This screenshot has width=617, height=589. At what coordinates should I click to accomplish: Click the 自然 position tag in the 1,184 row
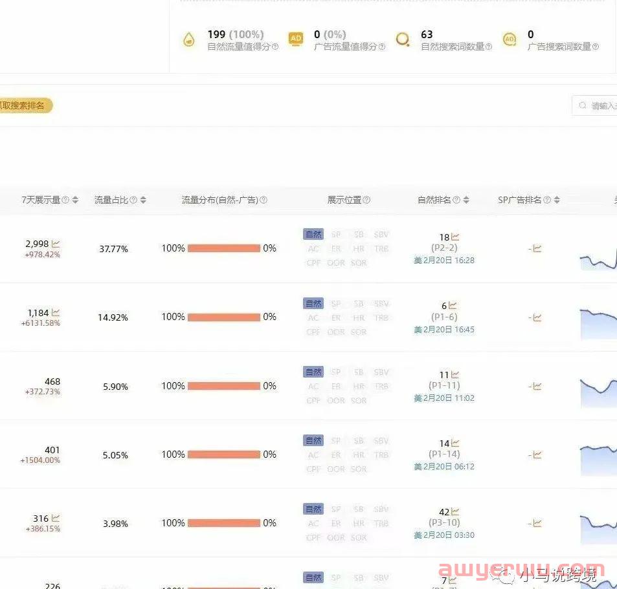point(313,303)
